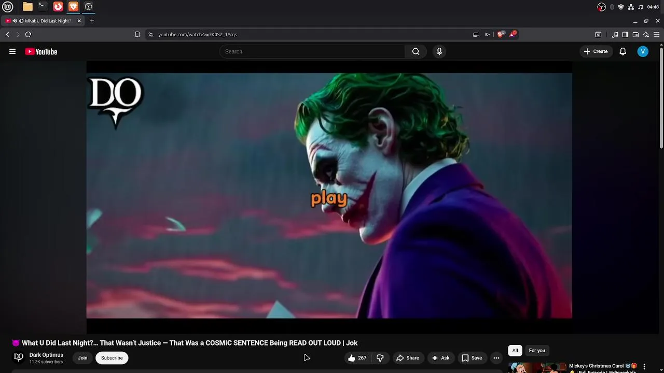
Task: Open site settings icon in address bar
Action: pos(150,35)
